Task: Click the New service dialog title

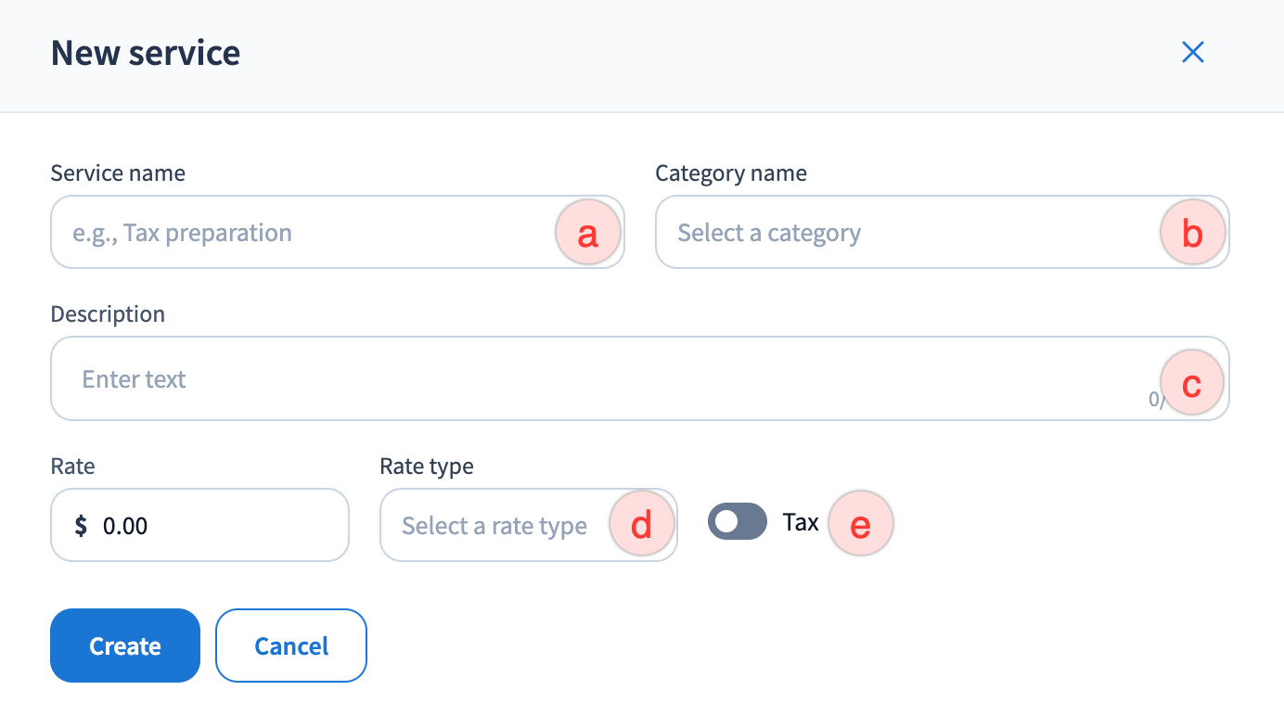Action: point(146,53)
